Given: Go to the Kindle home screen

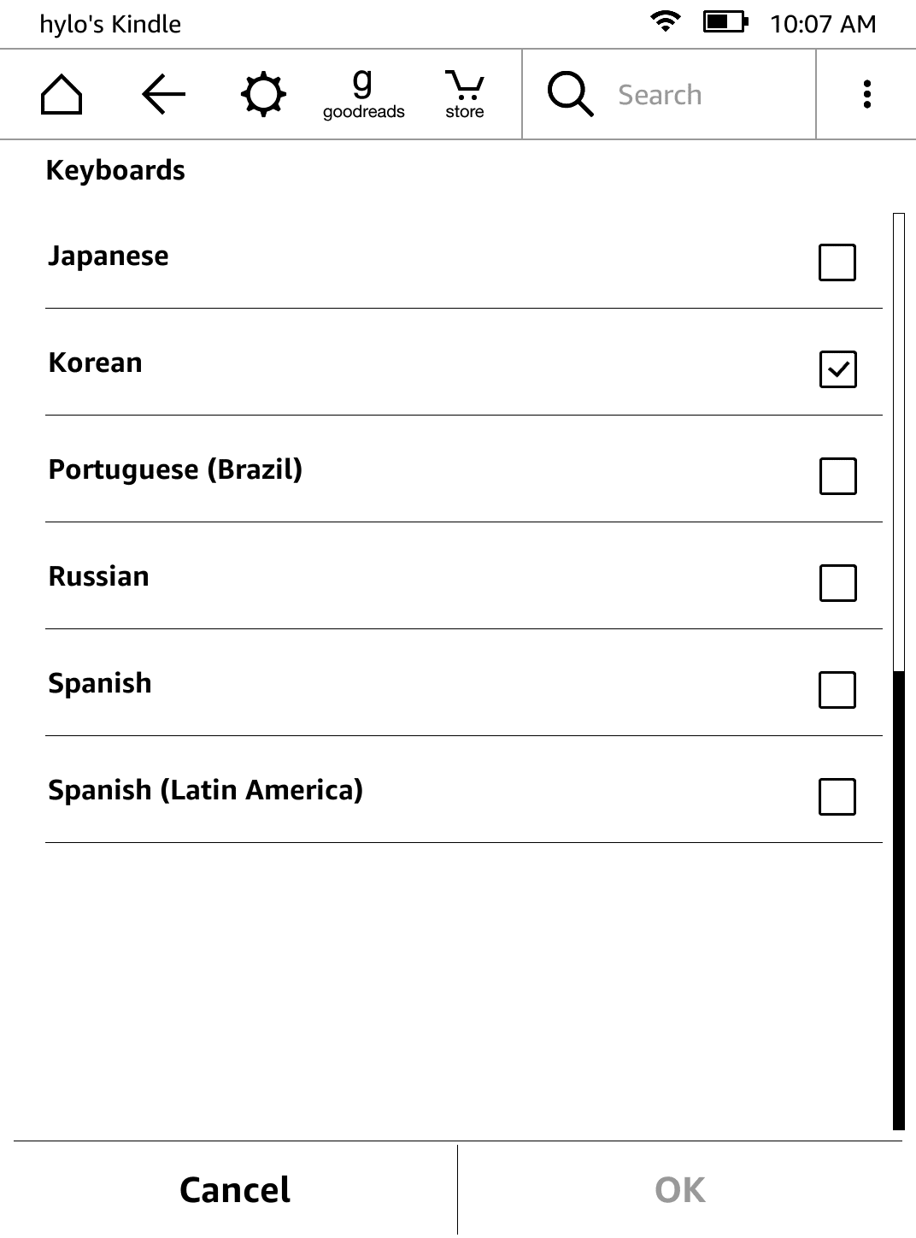Looking at the screenshot, I should coord(62,94).
